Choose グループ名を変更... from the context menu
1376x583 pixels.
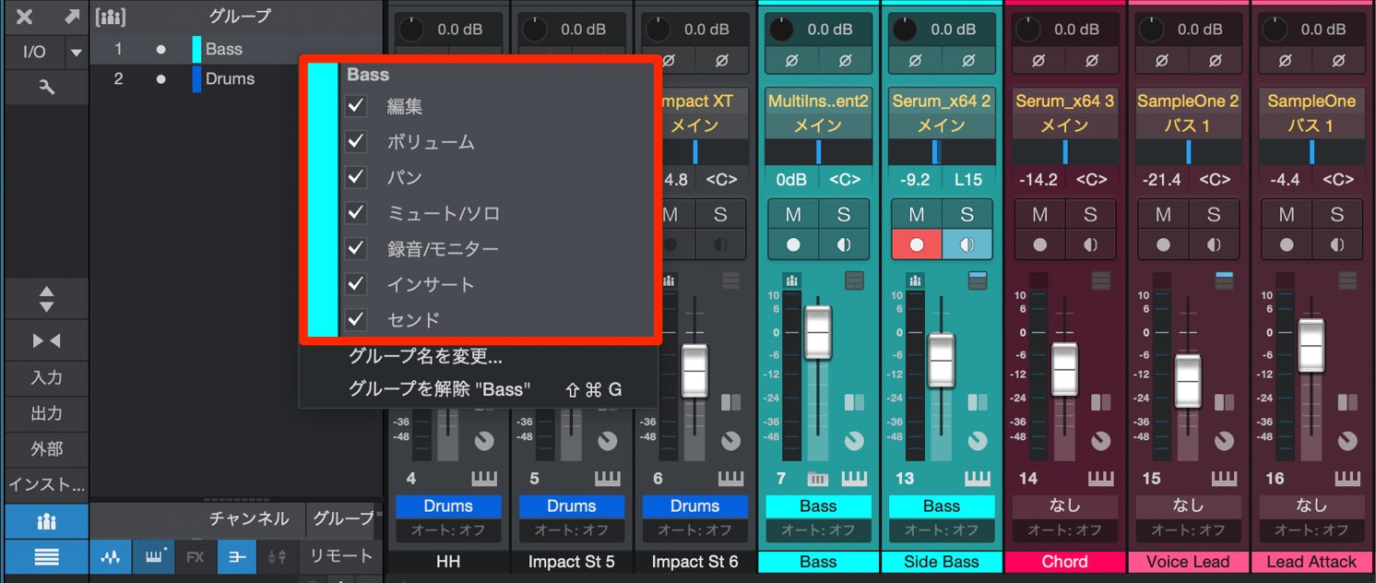tap(425, 356)
